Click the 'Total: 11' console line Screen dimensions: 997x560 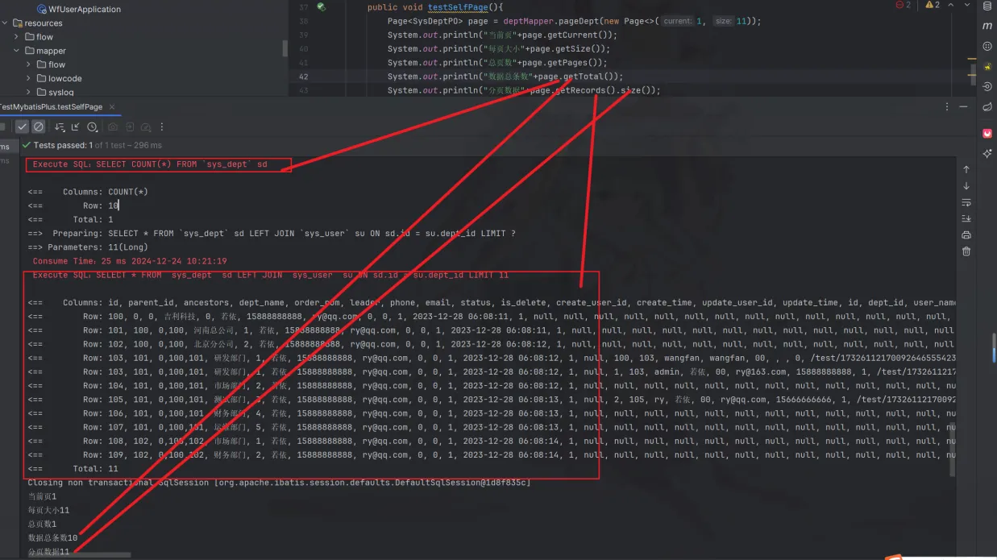(x=73, y=468)
